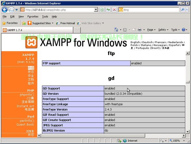Click the 安全 sidebar link
Viewport: 191px width, 144px height.
(31, 76)
